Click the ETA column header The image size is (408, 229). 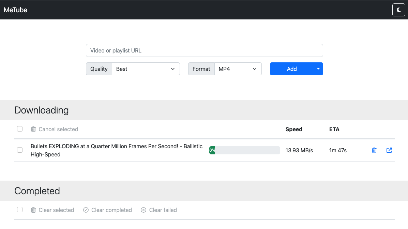point(334,129)
